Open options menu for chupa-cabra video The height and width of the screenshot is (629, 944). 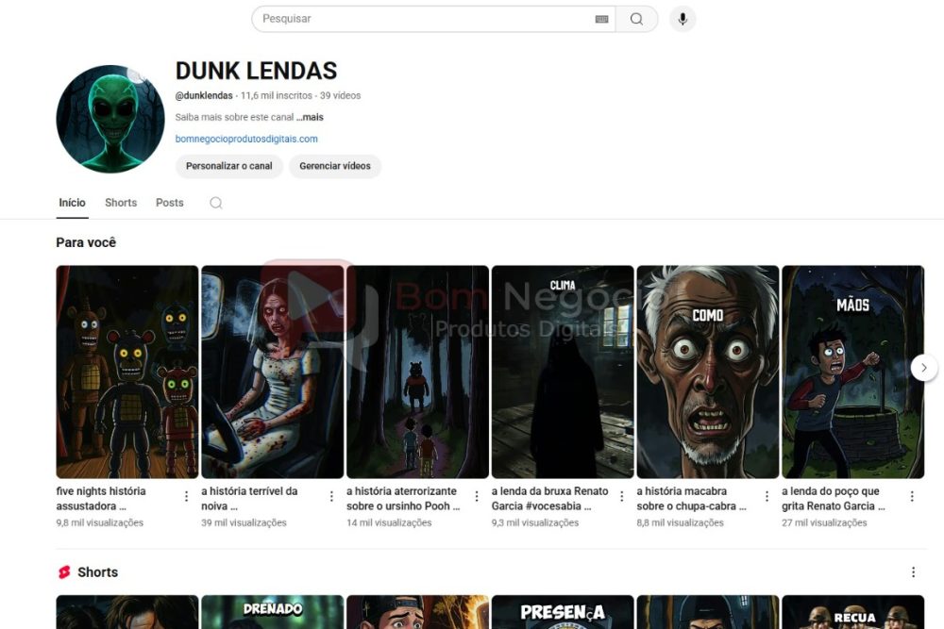click(767, 496)
